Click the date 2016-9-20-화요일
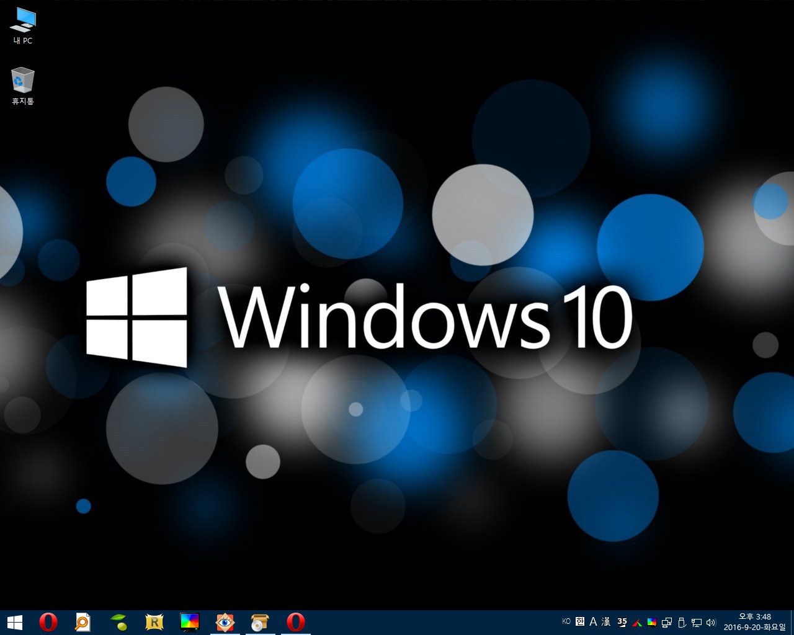Image resolution: width=794 pixels, height=635 pixels. [754, 628]
